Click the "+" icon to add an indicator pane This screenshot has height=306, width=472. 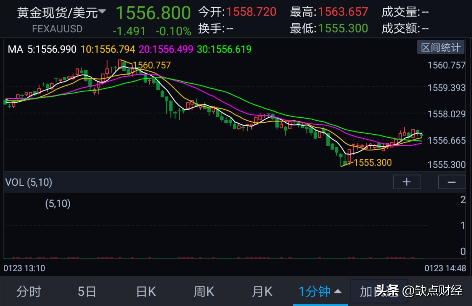[x=407, y=182]
